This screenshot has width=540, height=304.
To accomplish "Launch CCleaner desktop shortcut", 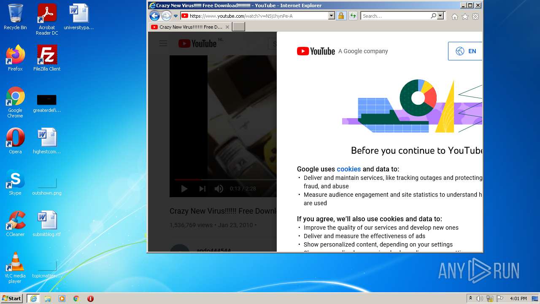I will [x=15, y=224].
